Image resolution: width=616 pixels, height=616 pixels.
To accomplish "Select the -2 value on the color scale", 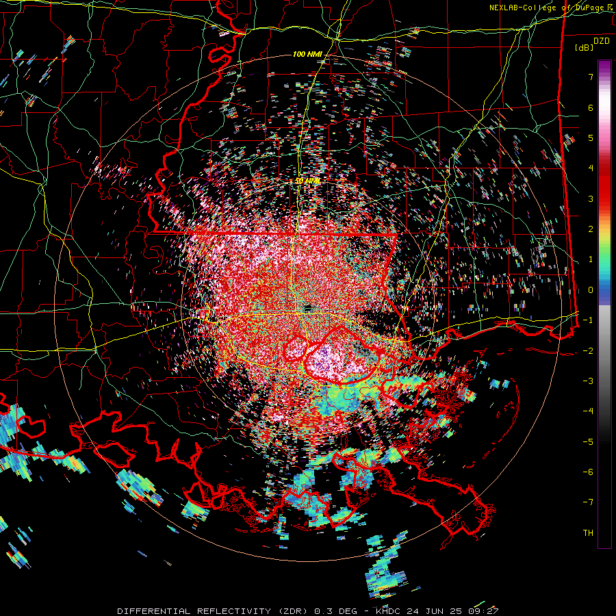I will 588,351.
